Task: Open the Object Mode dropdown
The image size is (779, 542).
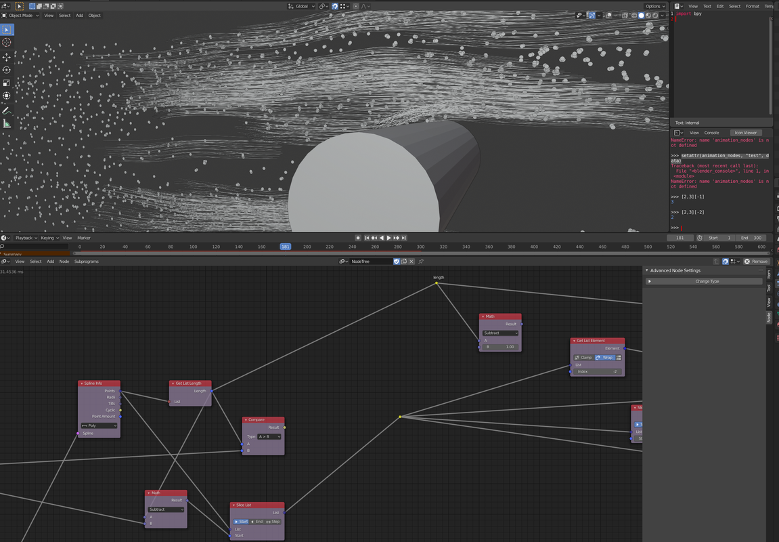Action: point(20,16)
